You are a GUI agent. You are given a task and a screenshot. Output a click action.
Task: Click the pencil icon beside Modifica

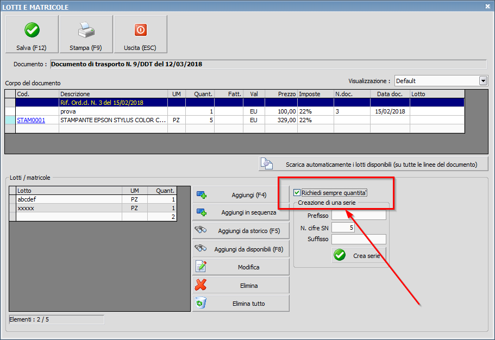coord(201,267)
